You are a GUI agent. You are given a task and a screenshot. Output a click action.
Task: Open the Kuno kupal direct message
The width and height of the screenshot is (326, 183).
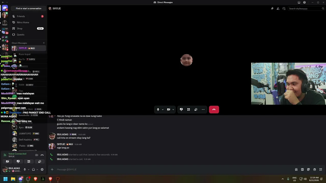point(29,54)
